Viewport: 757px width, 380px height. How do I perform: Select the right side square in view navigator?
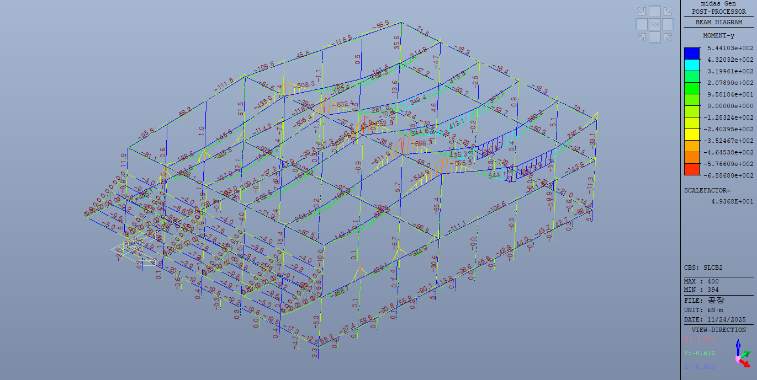(668, 24)
